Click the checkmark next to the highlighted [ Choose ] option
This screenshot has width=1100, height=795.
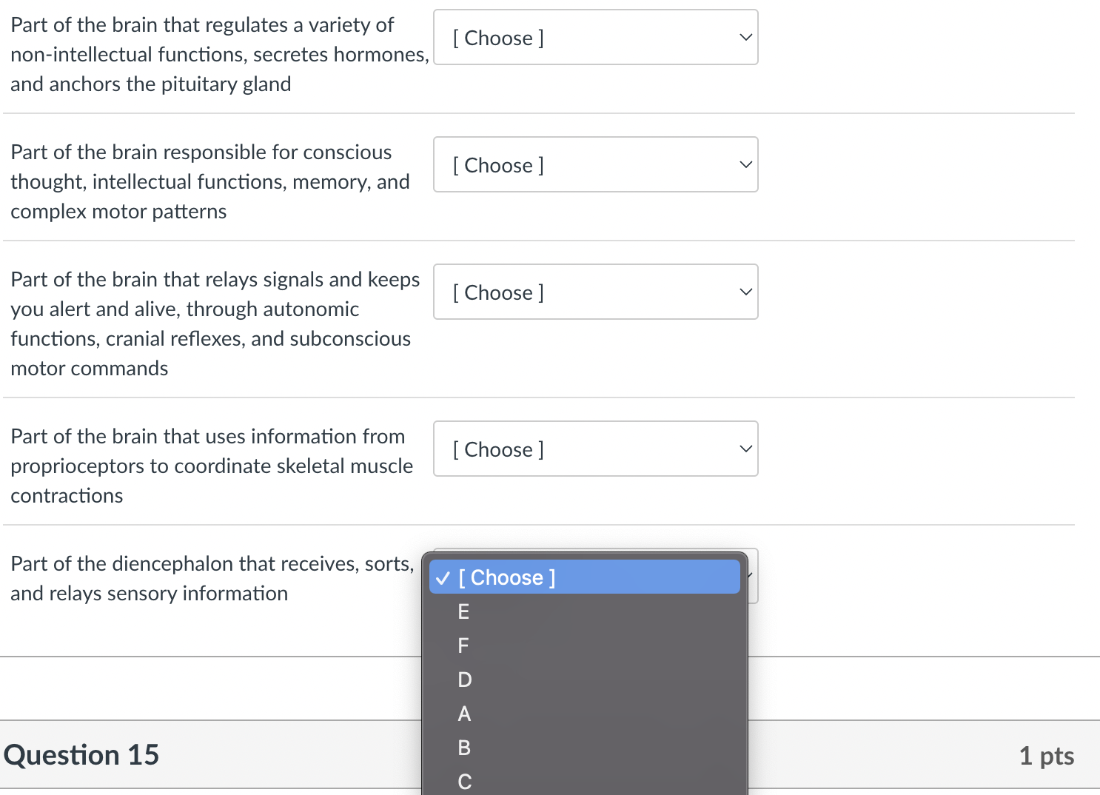point(443,577)
